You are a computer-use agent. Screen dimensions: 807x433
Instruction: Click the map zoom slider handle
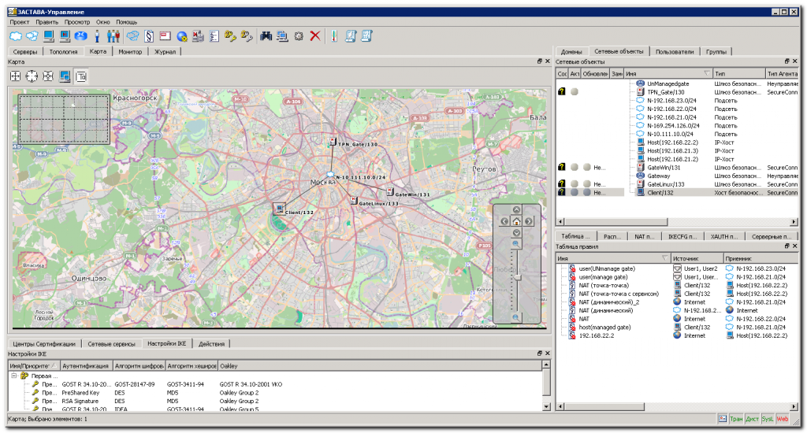[x=516, y=277]
